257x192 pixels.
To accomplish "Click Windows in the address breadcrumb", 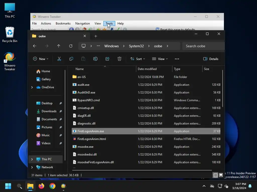I will (111, 46).
